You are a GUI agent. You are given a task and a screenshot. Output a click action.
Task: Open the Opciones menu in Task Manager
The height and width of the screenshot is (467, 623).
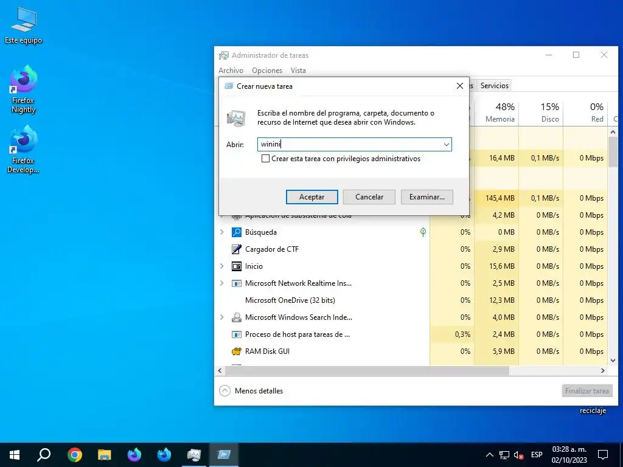[x=267, y=71]
